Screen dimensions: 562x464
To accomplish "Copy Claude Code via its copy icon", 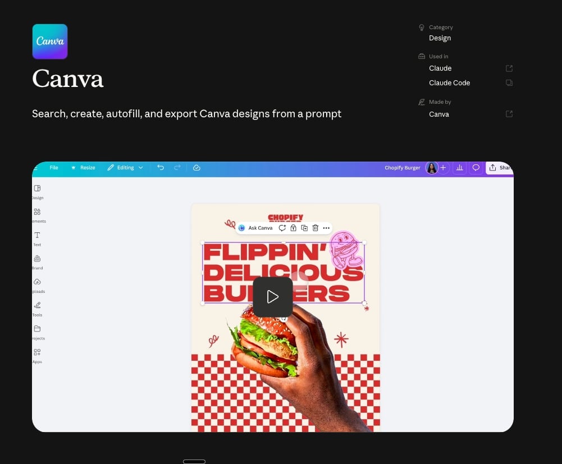I will (509, 83).
